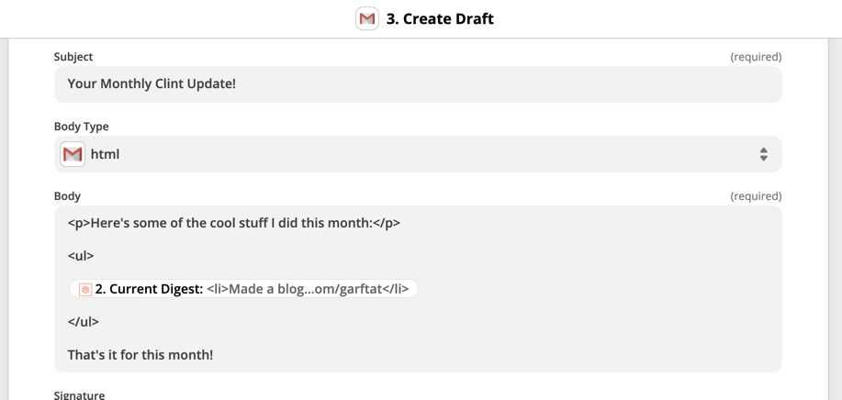
Task: Place cursor on the opening <ul> line
Action: (81, 256)
